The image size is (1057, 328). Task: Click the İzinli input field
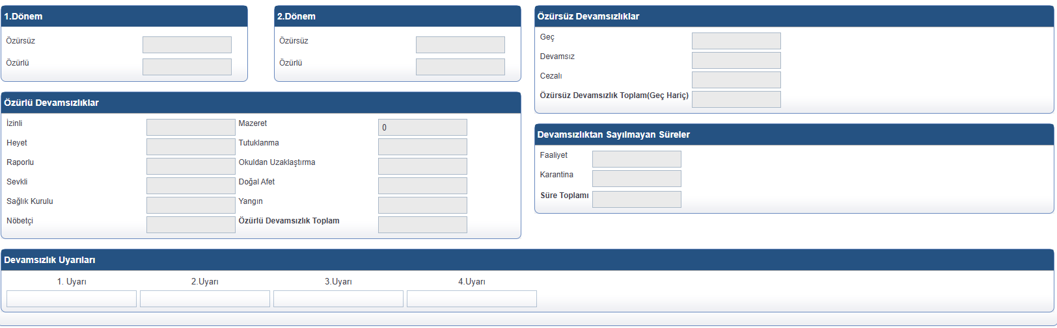pyautogui.click(x=191, y=127)
